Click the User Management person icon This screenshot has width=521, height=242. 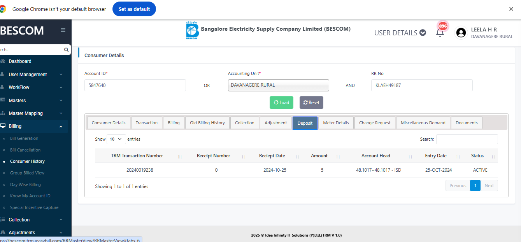[2, 74]
